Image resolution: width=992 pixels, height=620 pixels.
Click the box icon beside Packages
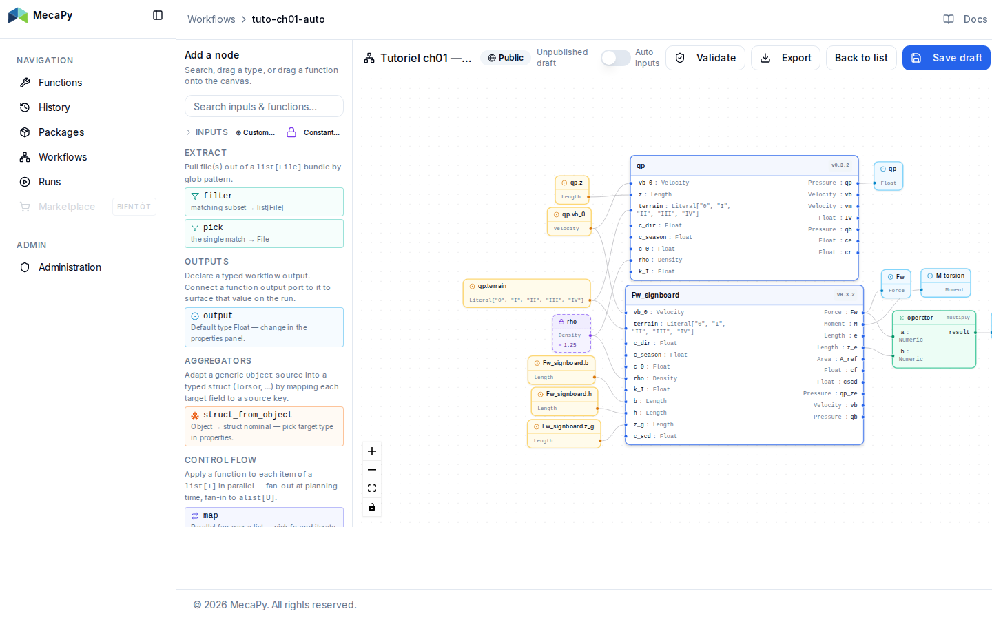(25, 132)
